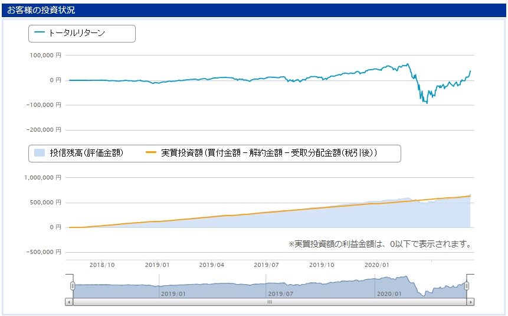Click the left range navigator handle
The width and height of the screenshot is (508, 316).
(x=73, y=286)
